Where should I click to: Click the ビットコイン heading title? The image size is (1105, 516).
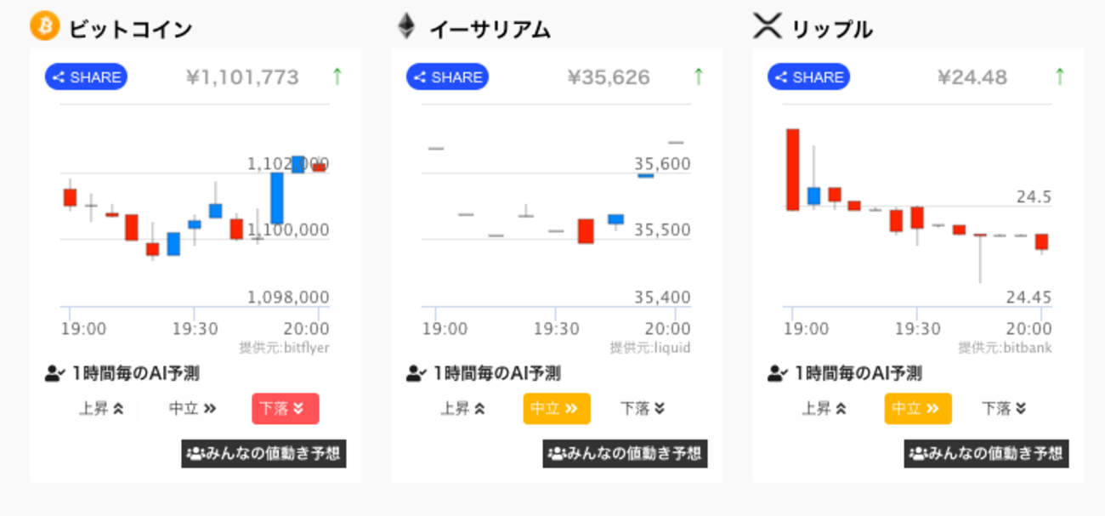tap(131, 29)
